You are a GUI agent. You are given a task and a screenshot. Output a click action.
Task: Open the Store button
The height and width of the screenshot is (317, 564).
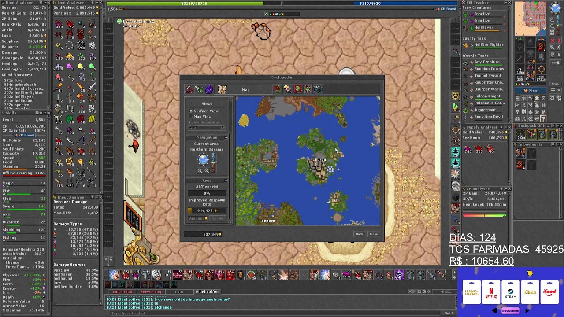click(x=530, y=90)
